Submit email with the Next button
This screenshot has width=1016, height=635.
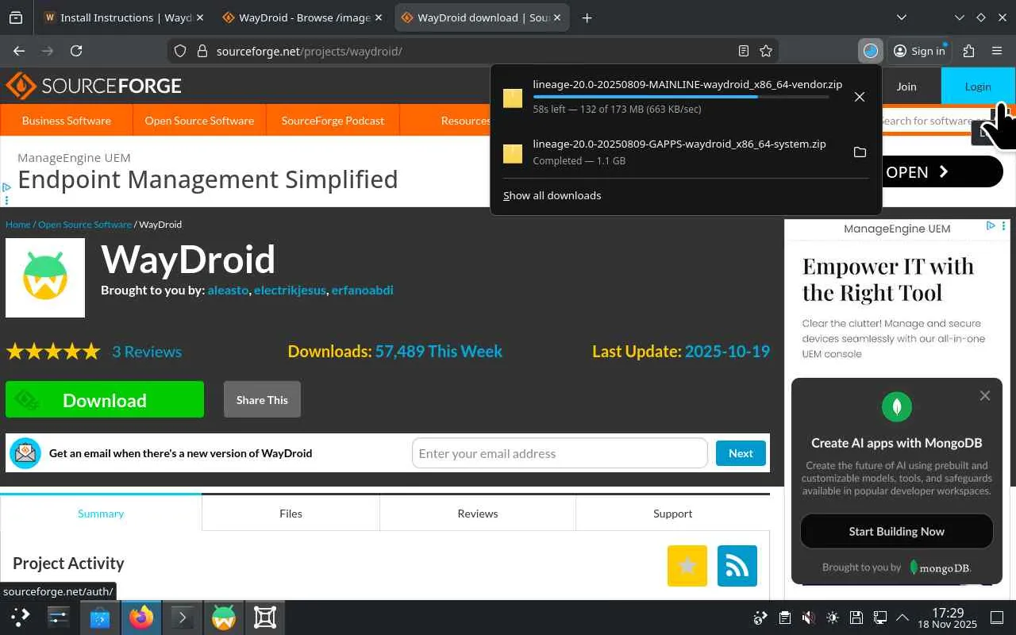(x=741, y=453)
